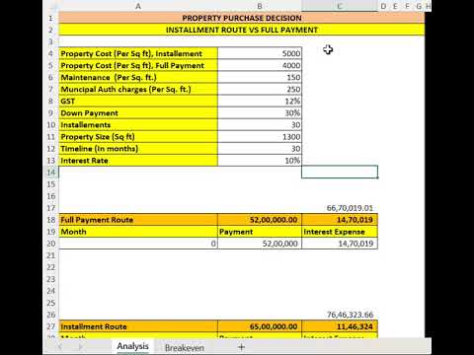The width and height of the screenshot is (474, 355).
Task: Click the PROPERTY PURCHASE DECISION title cell
Action: [x=242, y=18]
